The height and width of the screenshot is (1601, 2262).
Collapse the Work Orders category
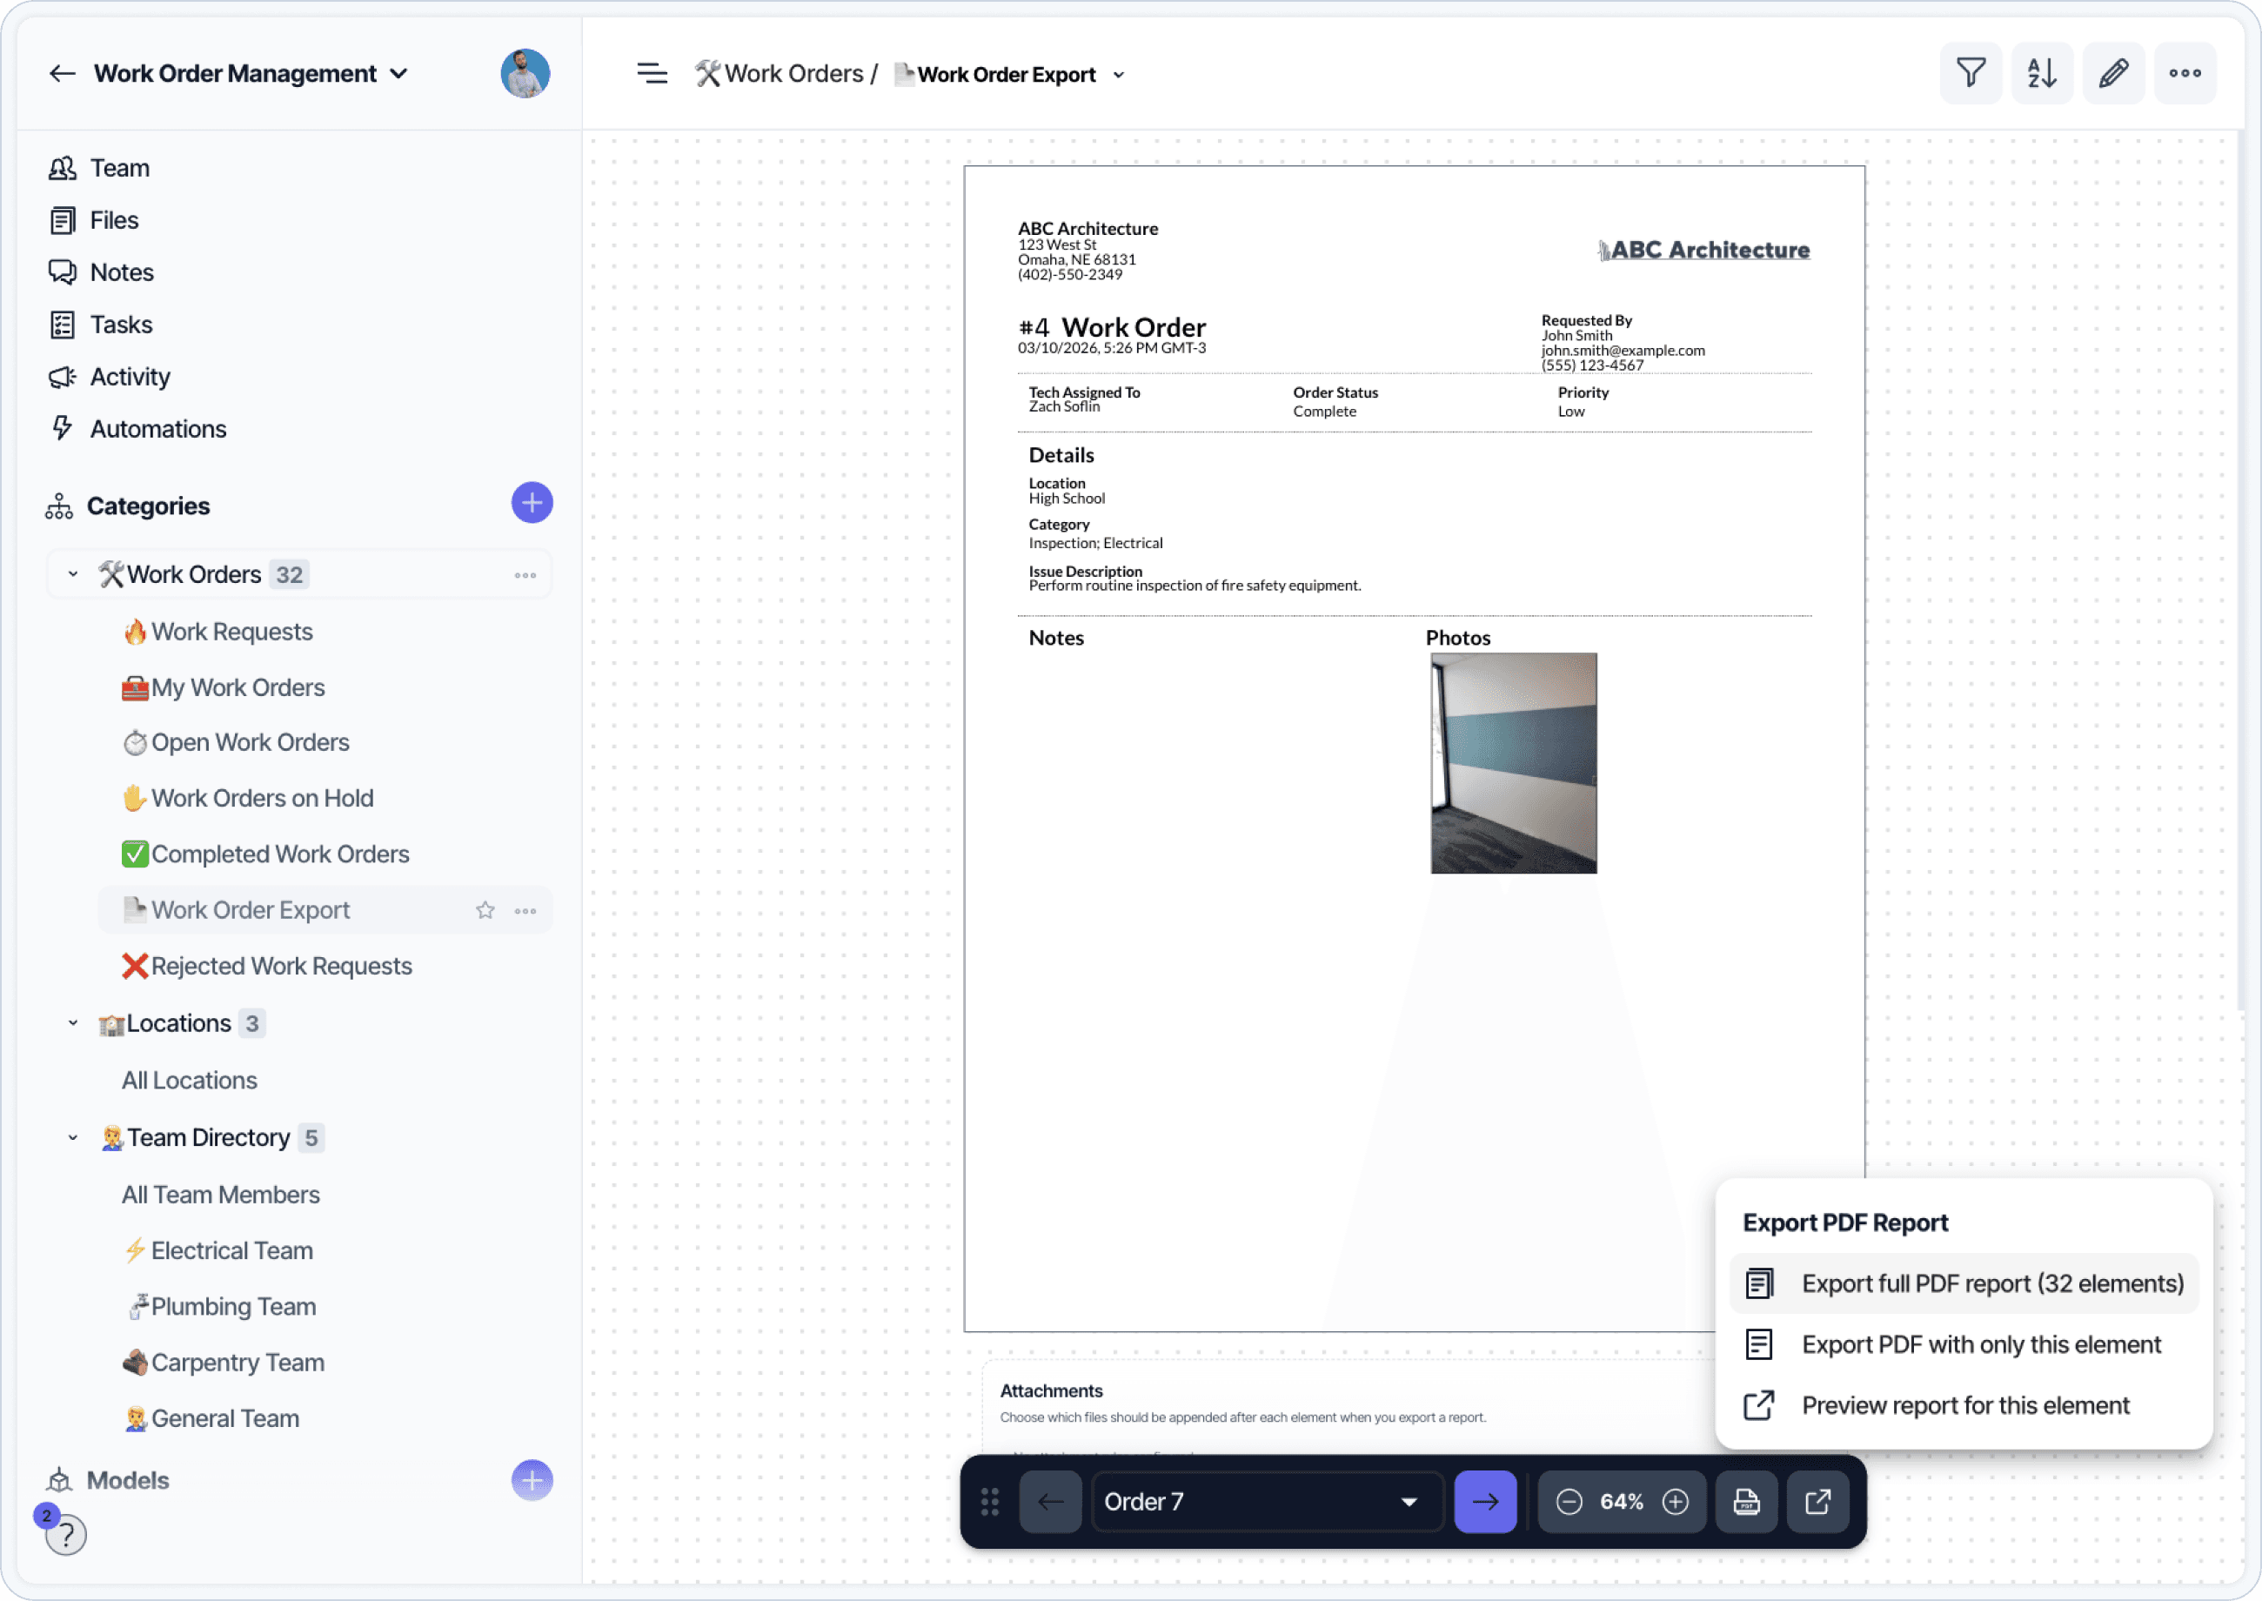pyautogui.click(x=73, y=573)
